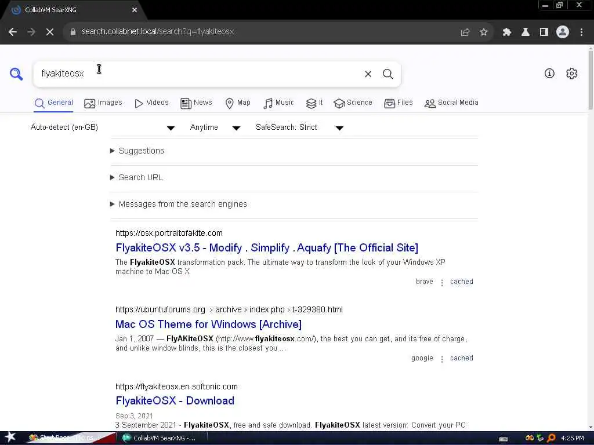Click the keyboard icon in the taskbar
The width and height of the screenshot is (594, 445).
click(504, 439)
